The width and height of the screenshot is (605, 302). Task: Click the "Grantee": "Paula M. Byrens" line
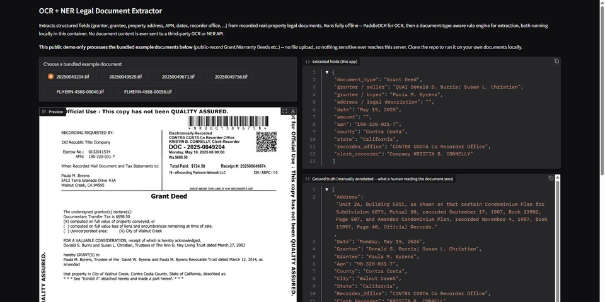pyautogui.click(x=377, y=257)
